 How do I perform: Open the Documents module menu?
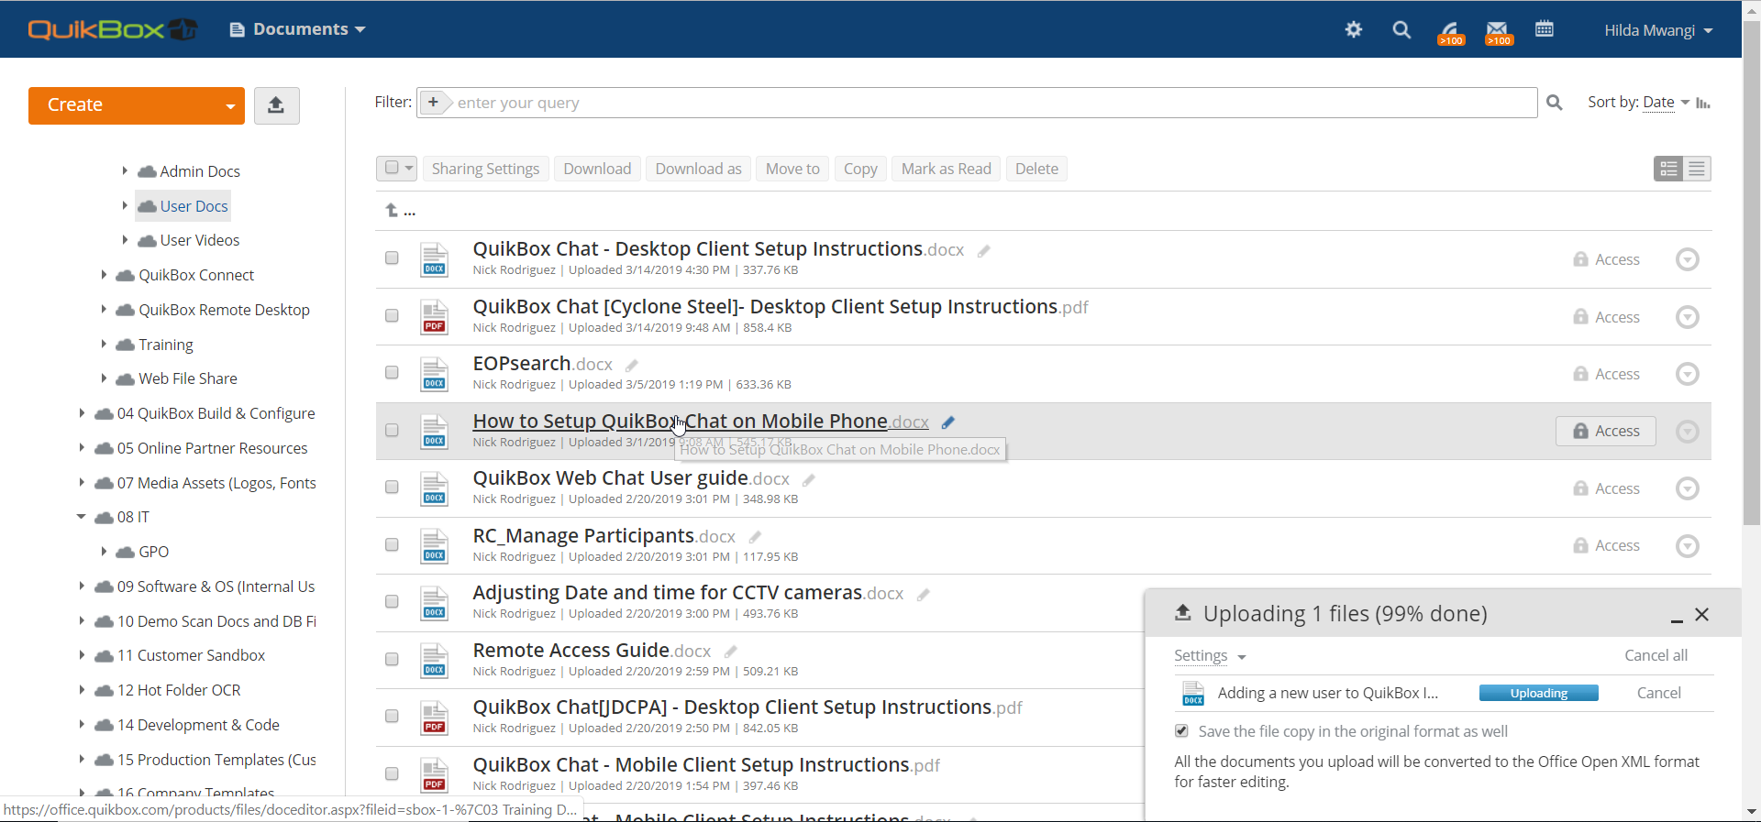tap(298, 29)
